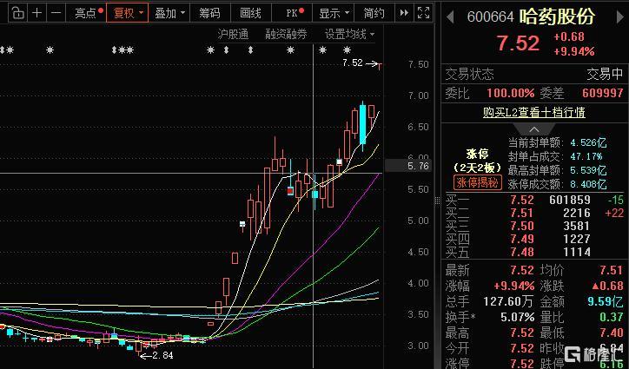Image resolution: width=629 pixels, height=369 pixels.
Task: Click the 买二 price 7.51 row
Action: (x=534, y=213)
